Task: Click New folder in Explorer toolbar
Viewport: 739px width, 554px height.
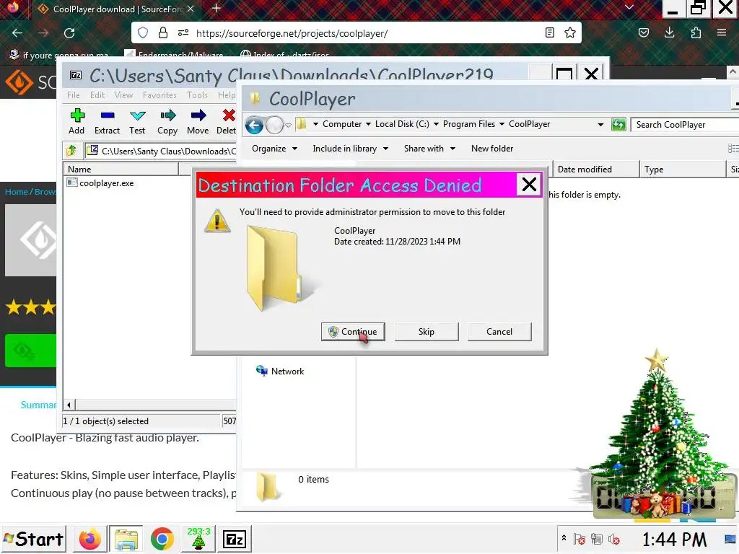Action: click(492, 149)
